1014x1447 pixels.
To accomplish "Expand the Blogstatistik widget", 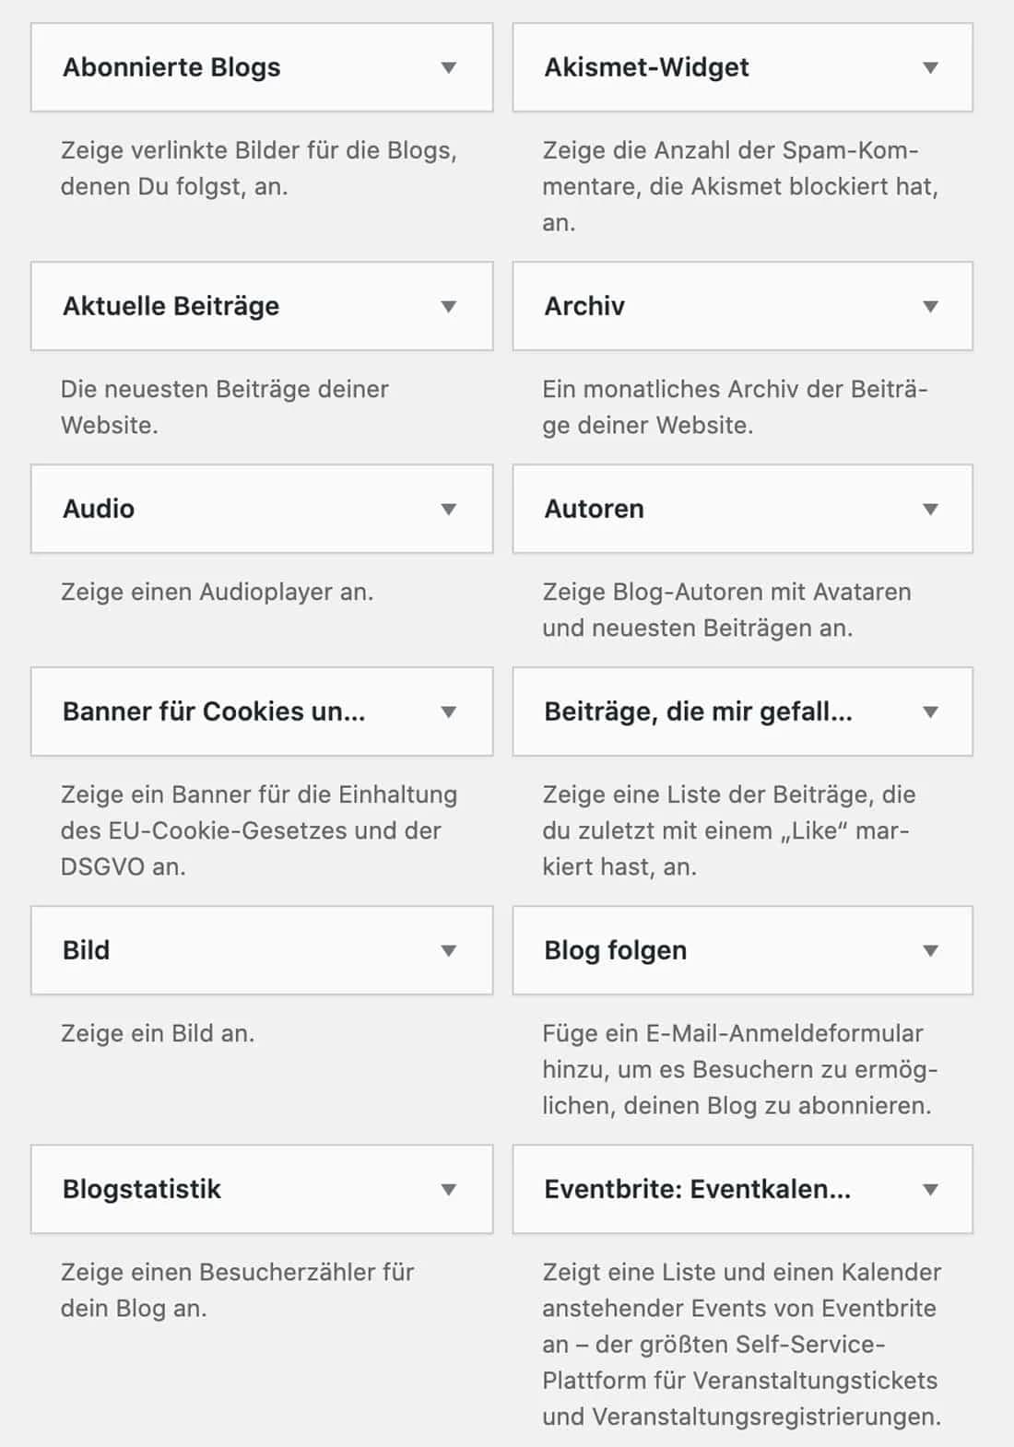I will coord(449,1189).
